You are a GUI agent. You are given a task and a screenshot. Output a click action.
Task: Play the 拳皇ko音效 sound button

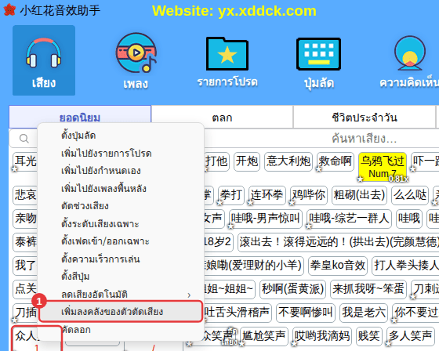click(338, 266)
